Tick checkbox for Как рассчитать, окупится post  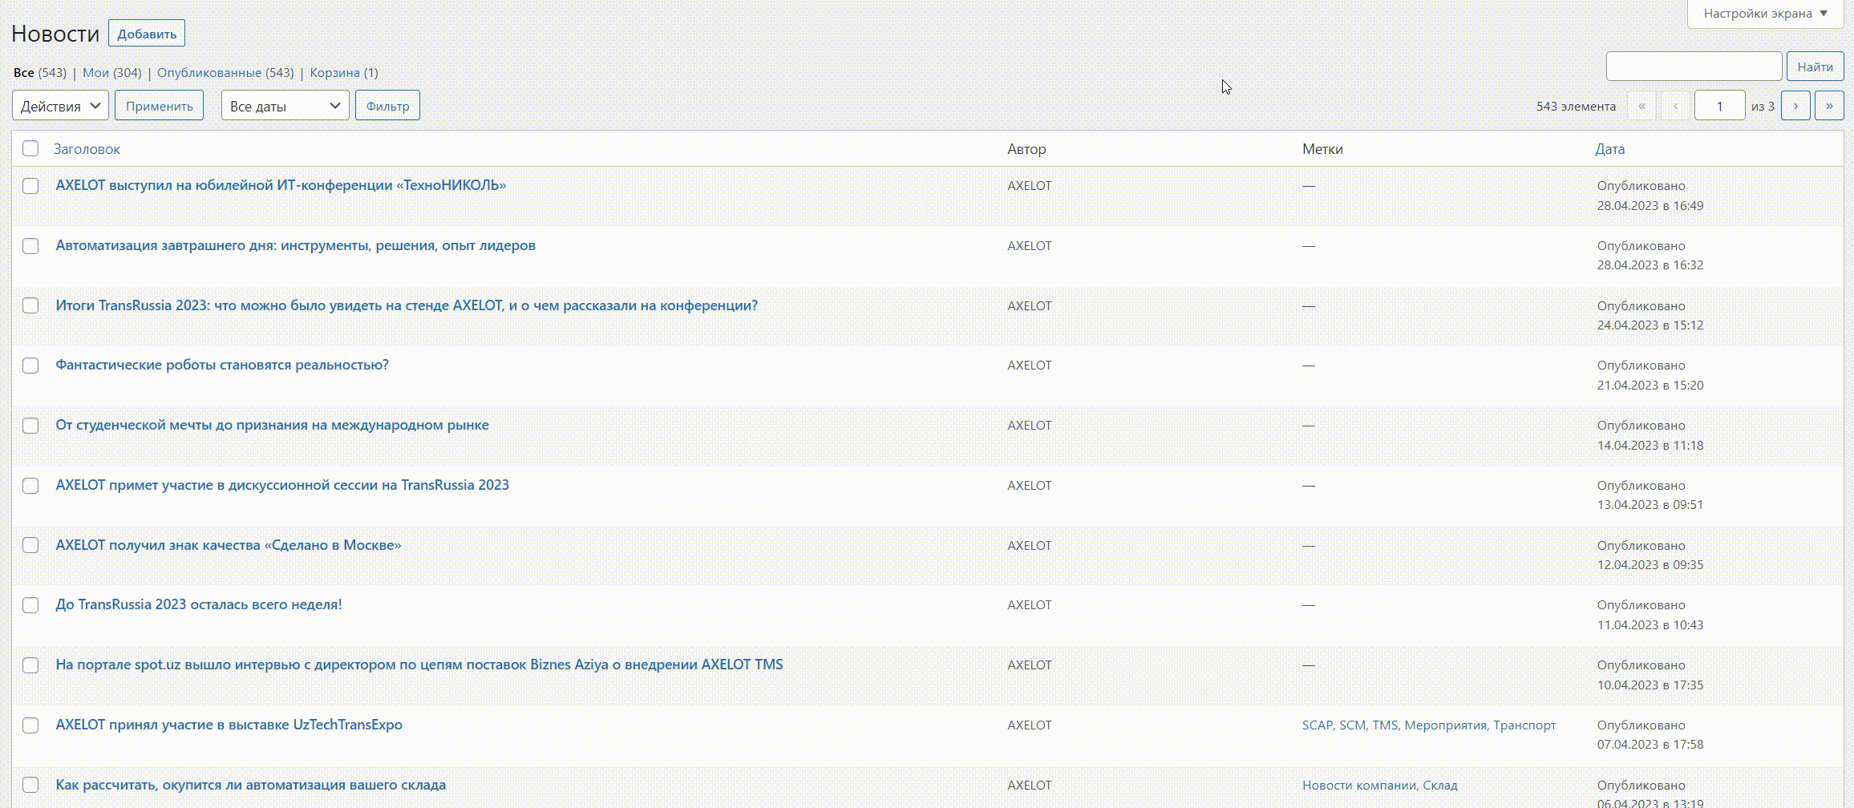(30, 785)
